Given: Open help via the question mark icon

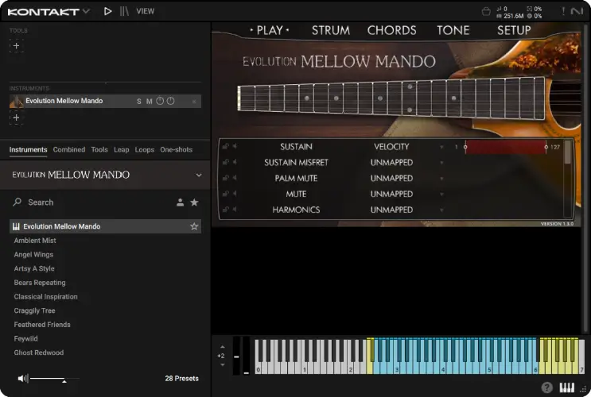Looking at the screenshot, I should [x=547, y=388].
